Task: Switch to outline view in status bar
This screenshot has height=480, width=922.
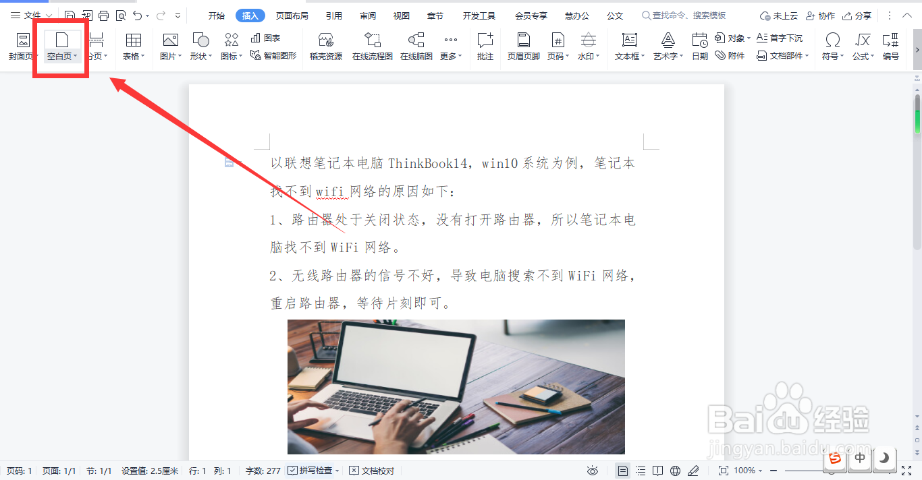Action: pyautogui.click(x=641, y=471)
